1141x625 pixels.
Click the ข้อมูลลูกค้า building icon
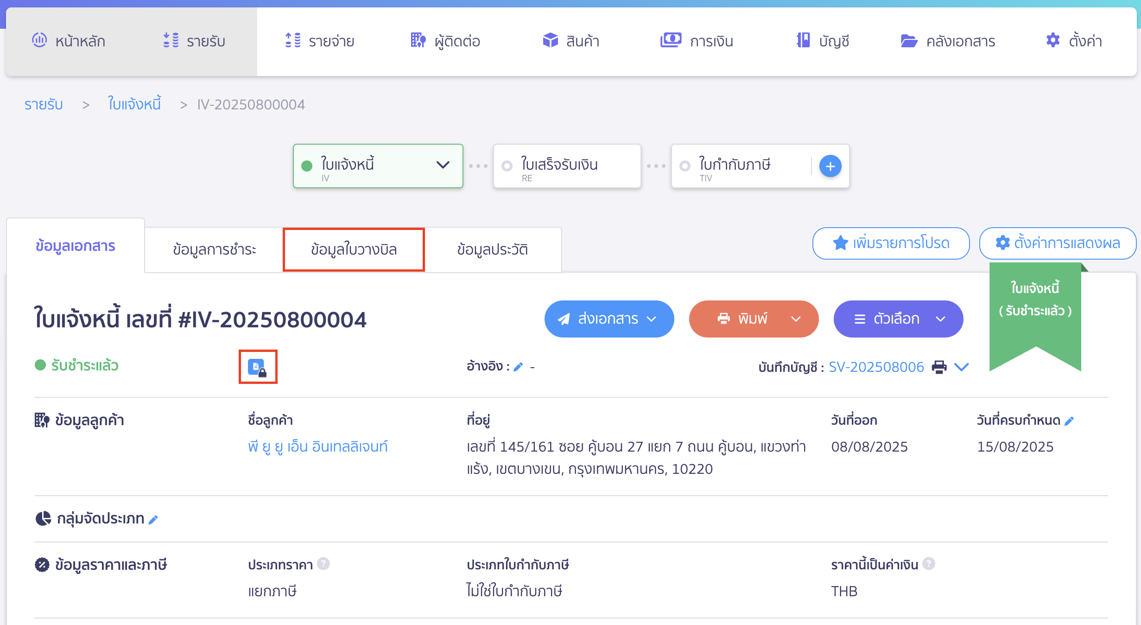click(x=42, y=420)
